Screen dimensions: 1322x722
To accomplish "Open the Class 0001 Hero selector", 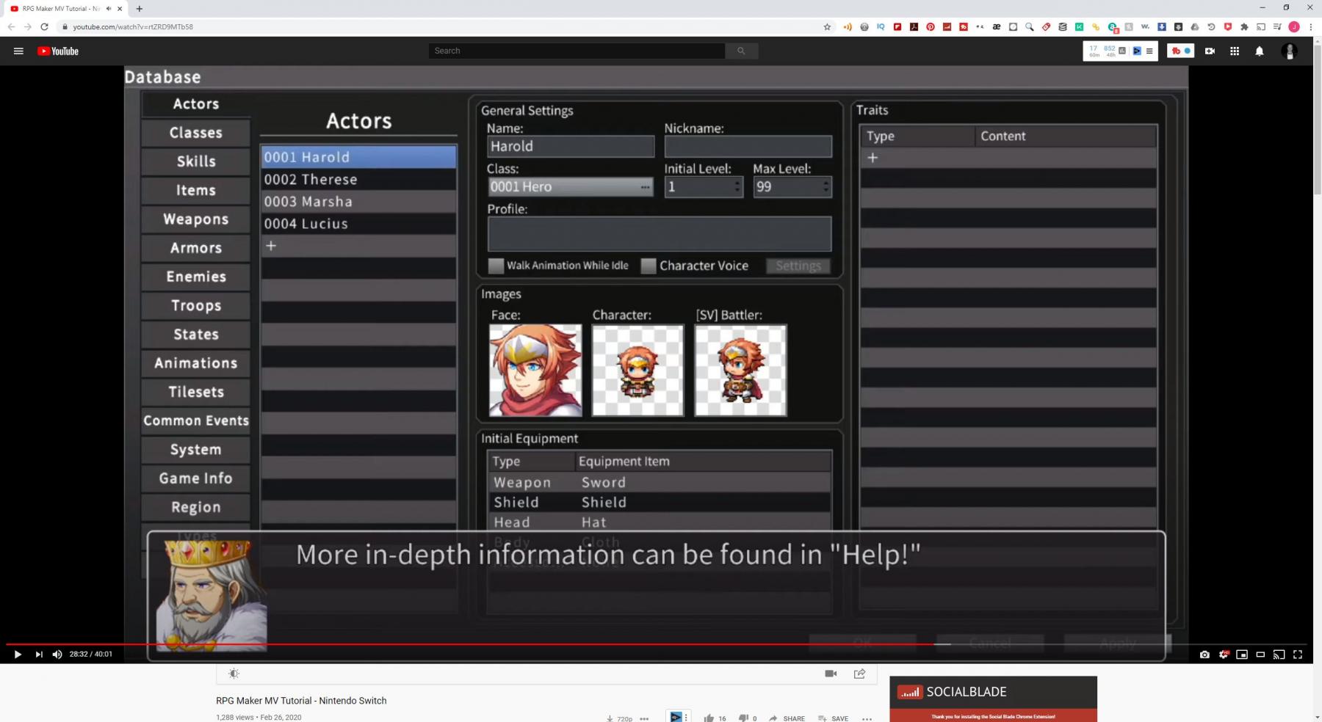I will [571, 187].
